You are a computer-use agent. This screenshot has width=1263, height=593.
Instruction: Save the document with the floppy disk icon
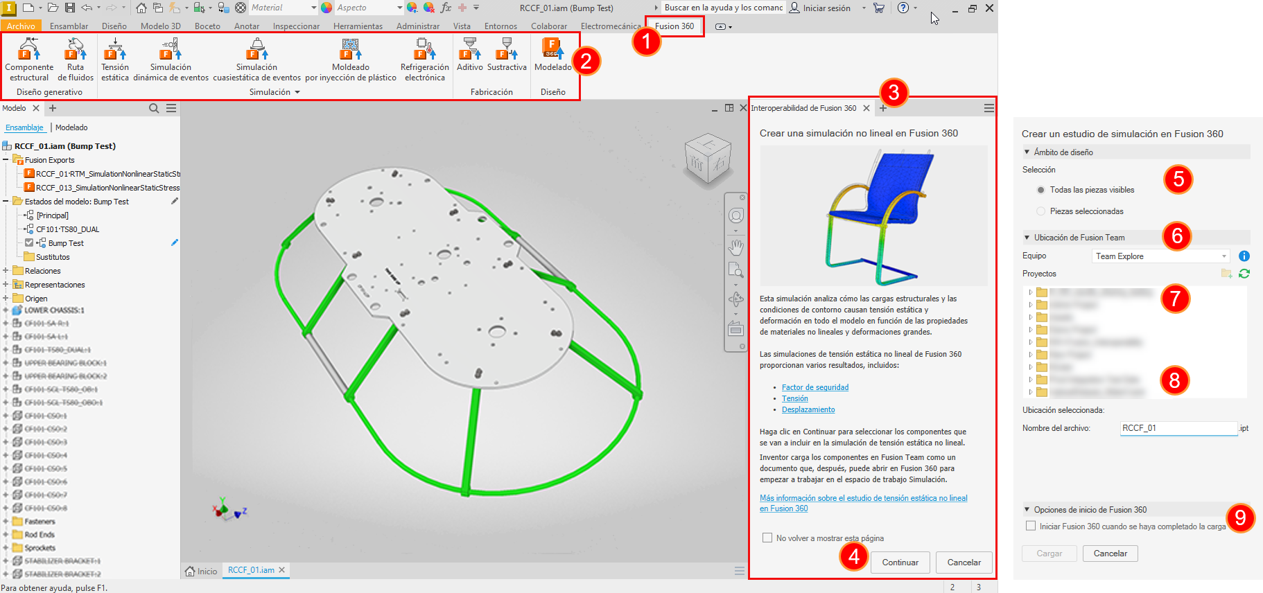[69, 8]
